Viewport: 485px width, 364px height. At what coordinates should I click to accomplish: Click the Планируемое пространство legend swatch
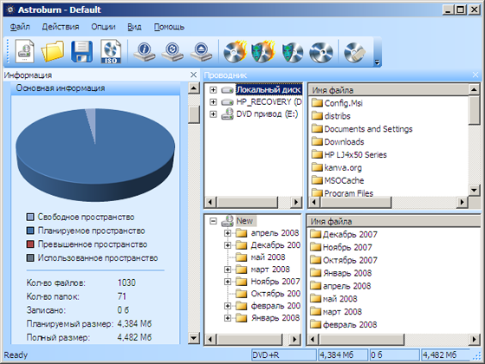(x=30, y=231)
